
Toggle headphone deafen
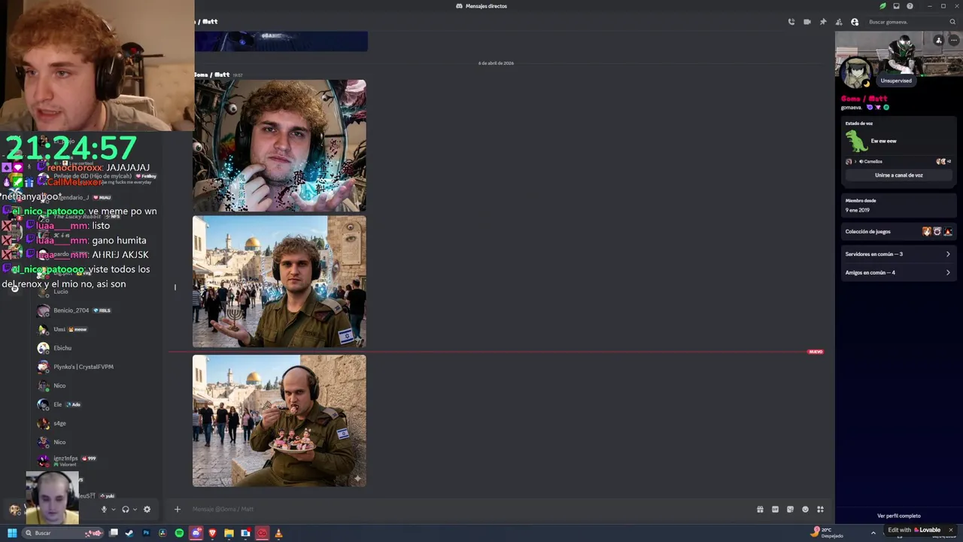point(125,510)
